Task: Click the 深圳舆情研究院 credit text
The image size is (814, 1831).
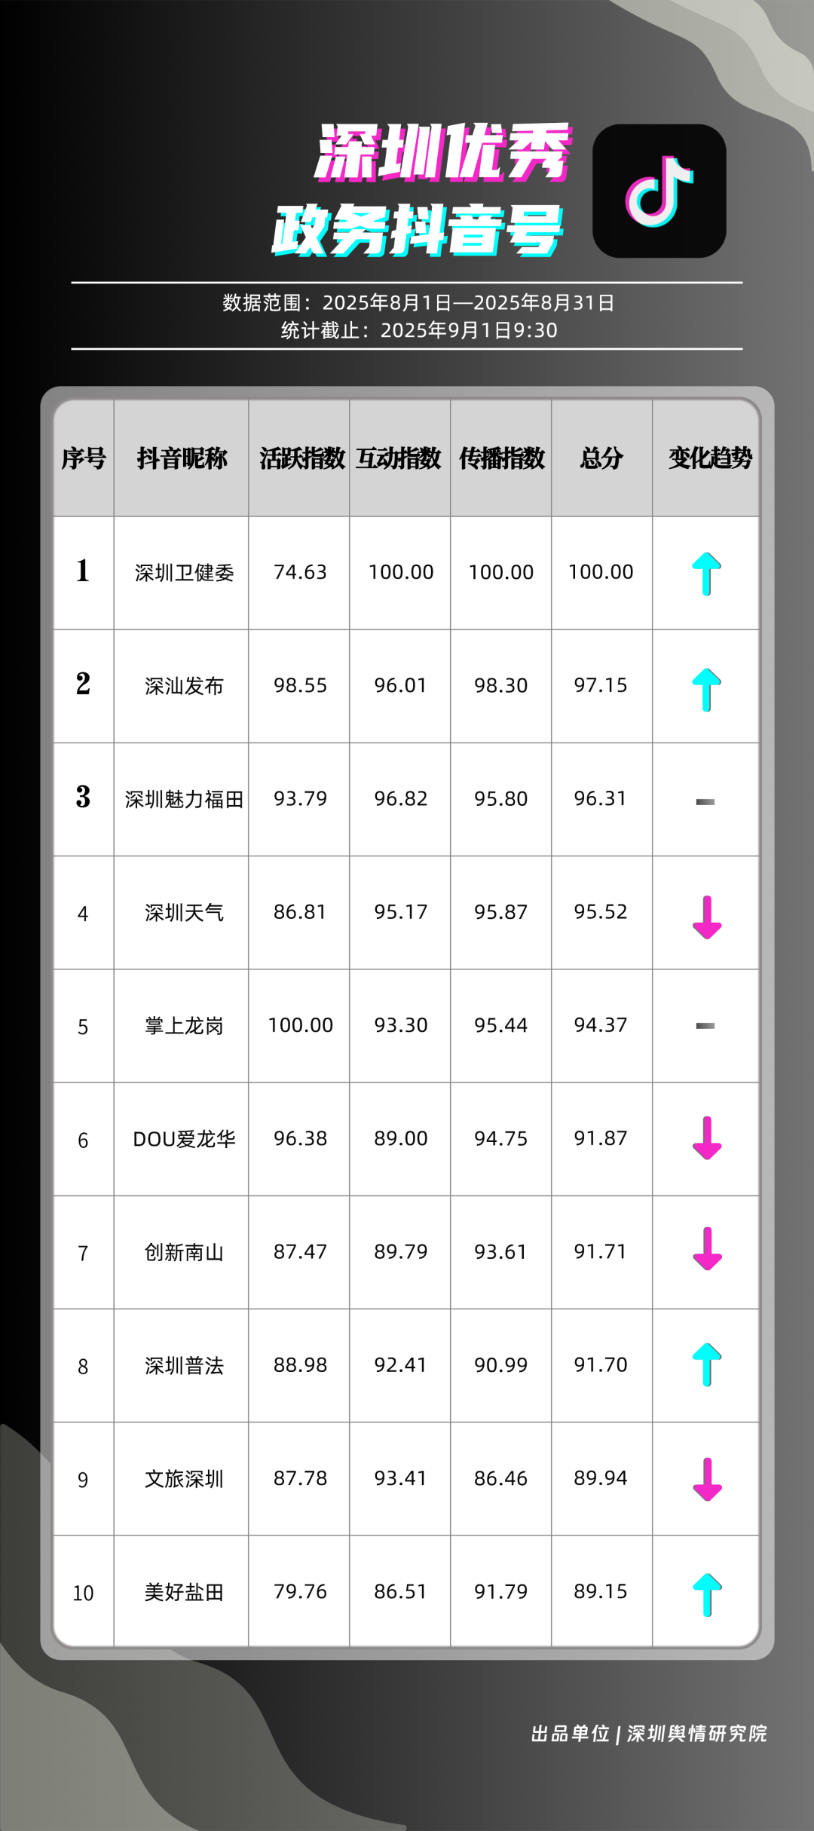Action: (x=696, y=1734)
